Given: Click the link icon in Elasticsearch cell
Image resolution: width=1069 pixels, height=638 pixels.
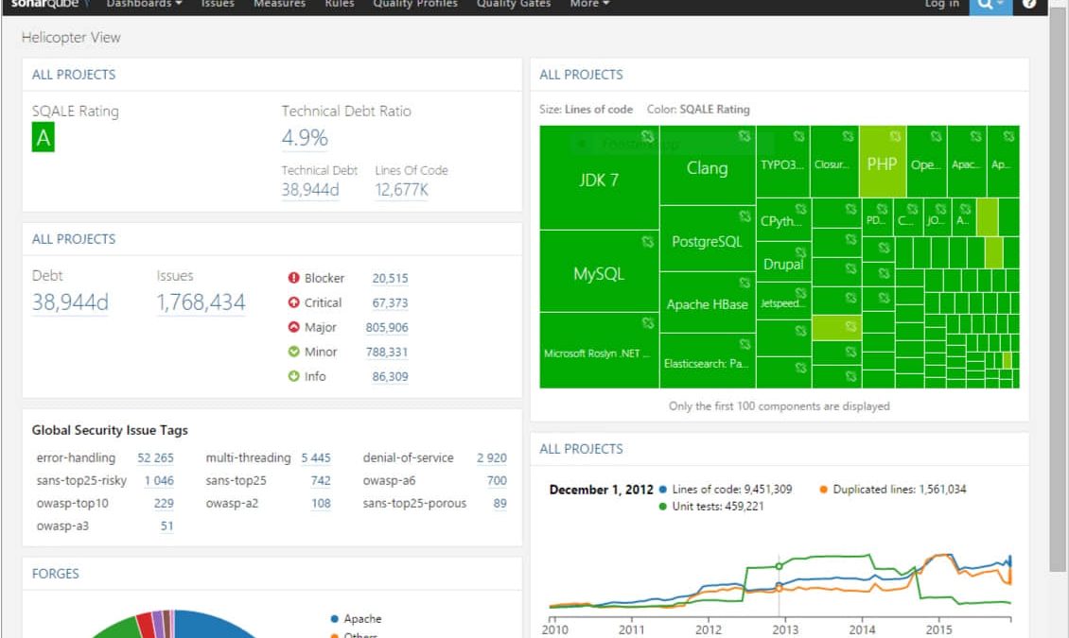Looking at the screenshot, I should tap(745, 344).
